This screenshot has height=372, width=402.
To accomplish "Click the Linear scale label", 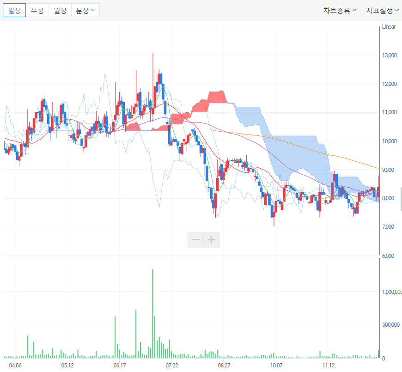I will pyautogui.click(x=389, y=27).
